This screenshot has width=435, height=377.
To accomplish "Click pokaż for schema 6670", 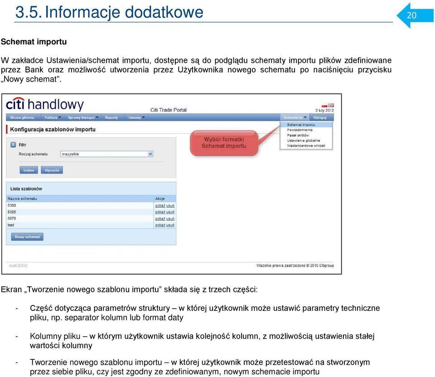I will pos(160,219).
